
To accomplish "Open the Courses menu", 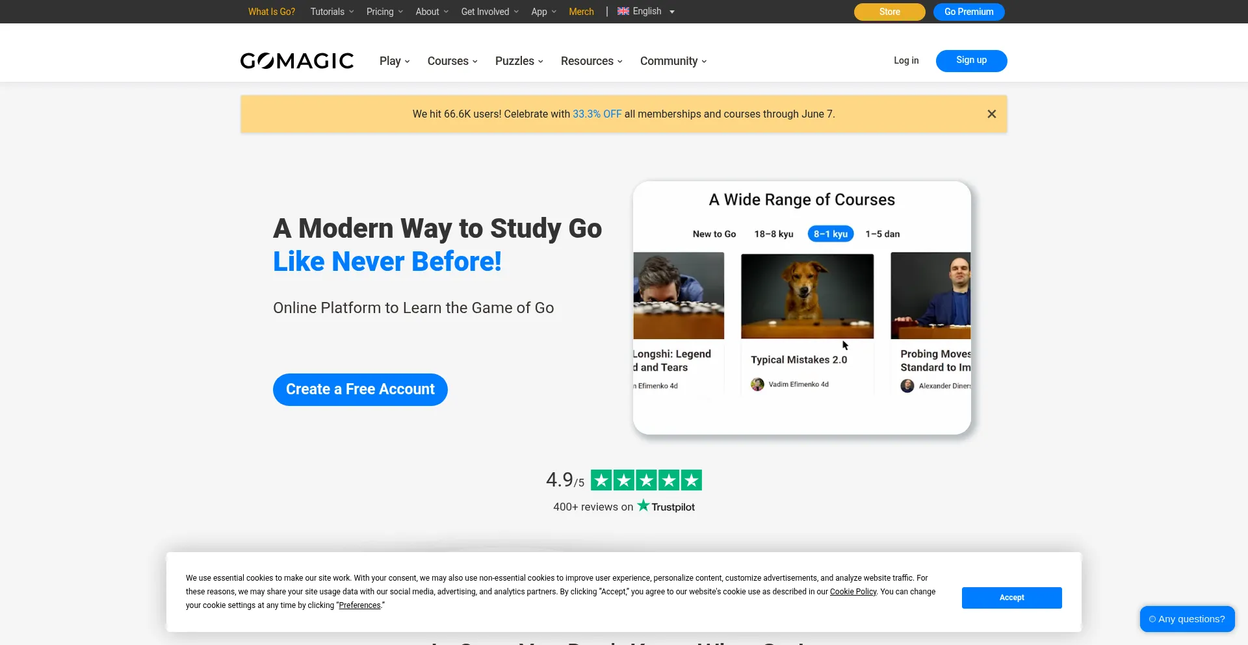I will click(x=452, y=61).
